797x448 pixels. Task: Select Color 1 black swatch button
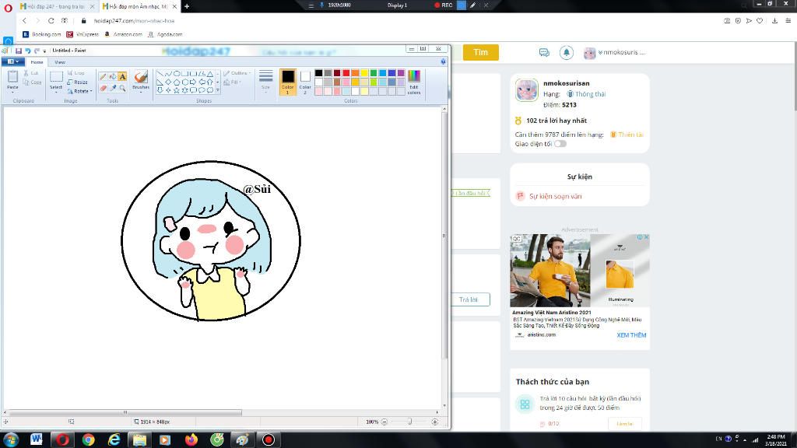click(x=288, y=82)
